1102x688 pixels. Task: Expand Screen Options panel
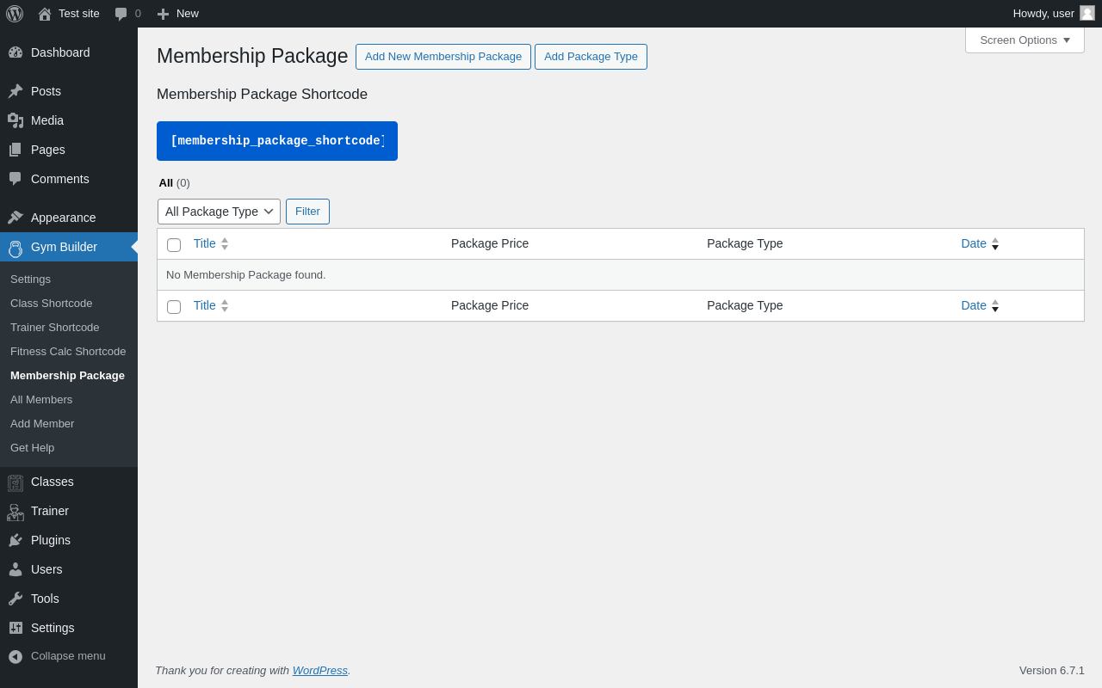(x=1025, y=40)
